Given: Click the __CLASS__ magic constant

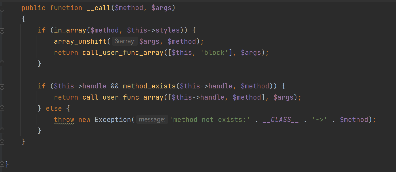Looking at the screenshot, I should [x=280, y=120].
